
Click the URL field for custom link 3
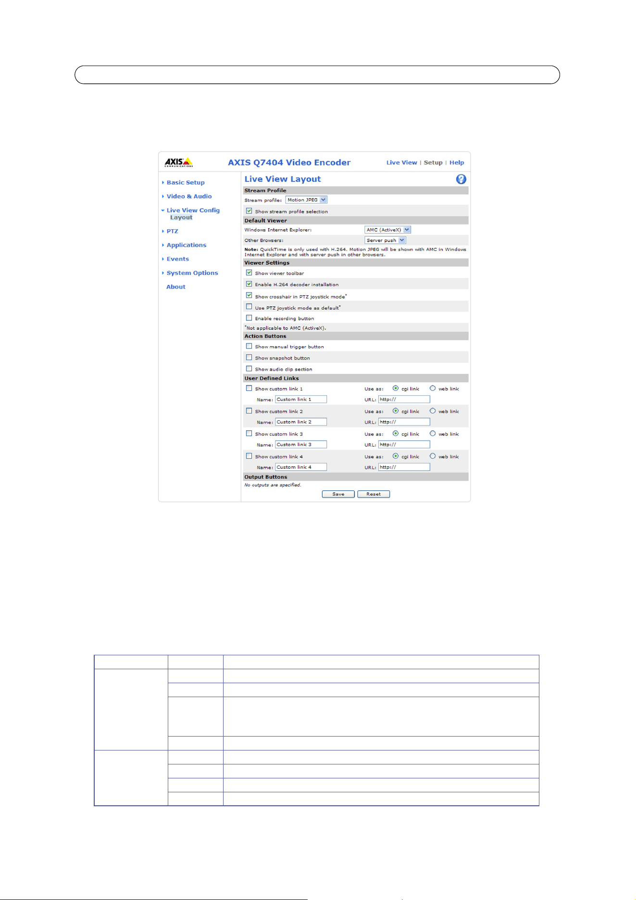click(404, 445)
